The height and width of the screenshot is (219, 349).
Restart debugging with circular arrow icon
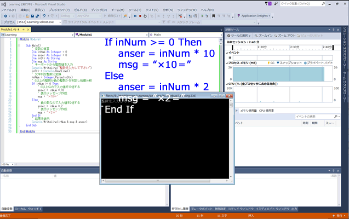(145, 16)
